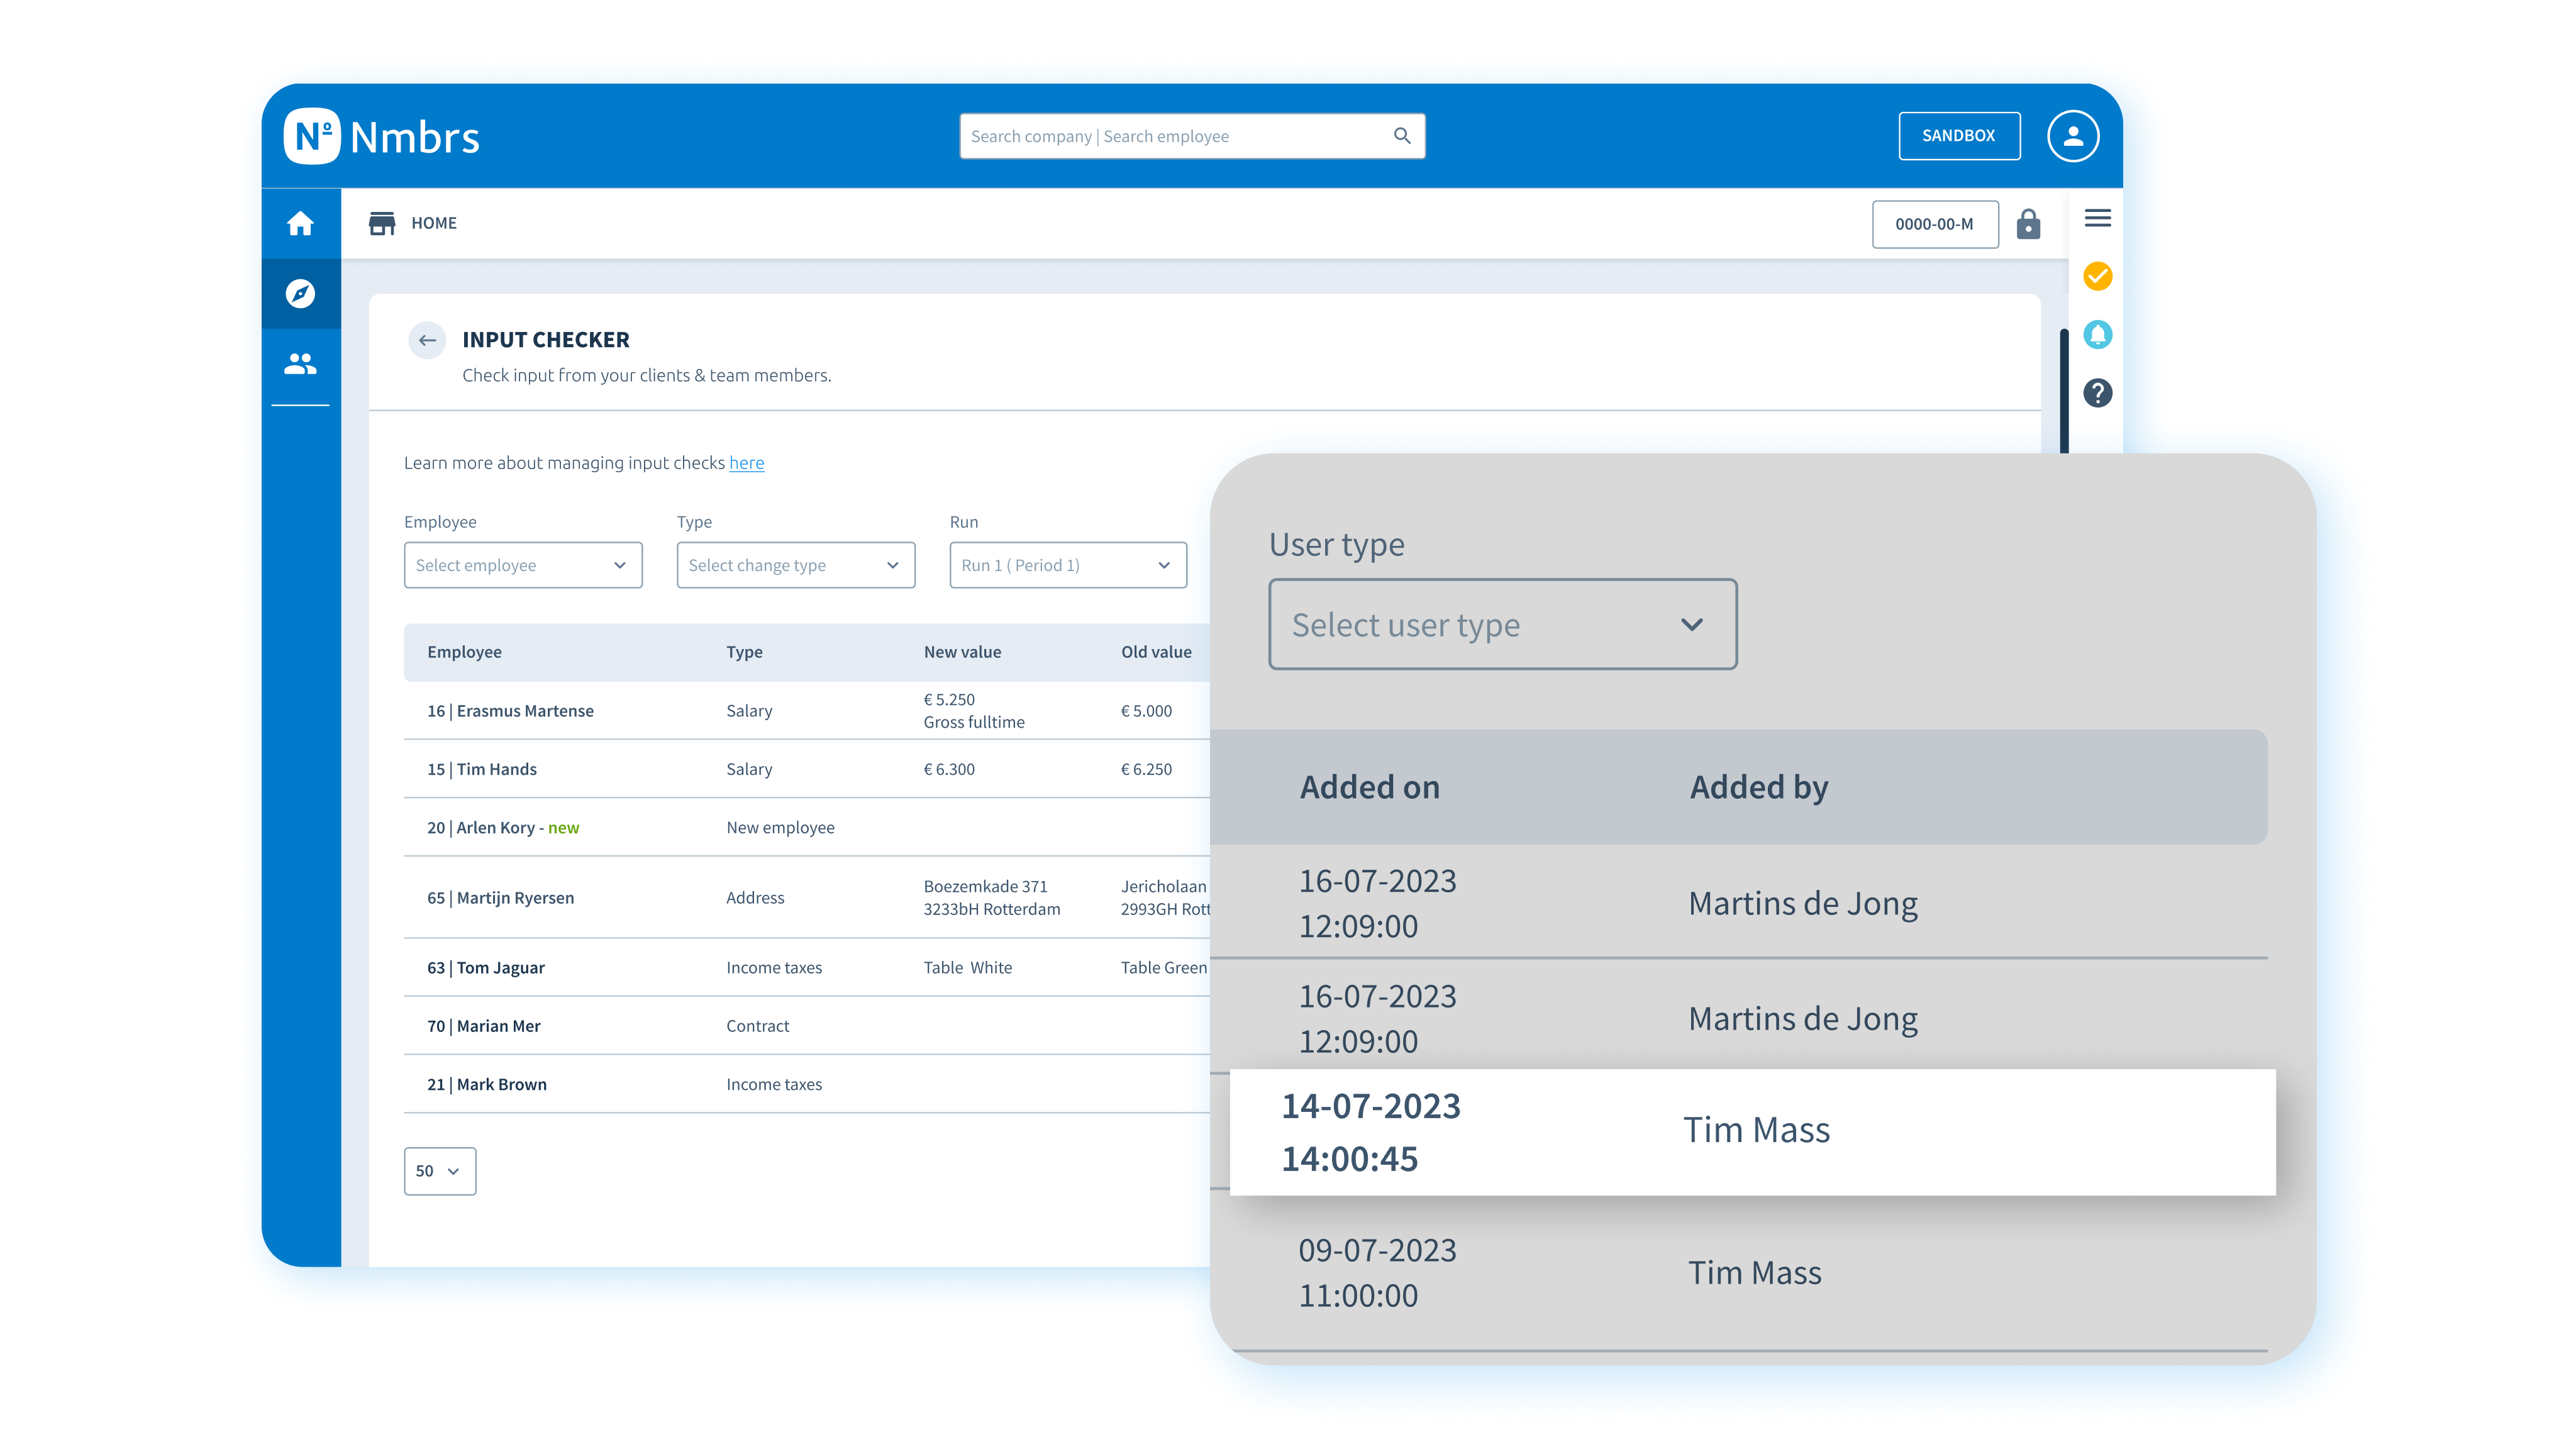Open the 'here' help link
Image resolution: width=2576 pixels, height=1449 pixels.
[x=746, y=463]
